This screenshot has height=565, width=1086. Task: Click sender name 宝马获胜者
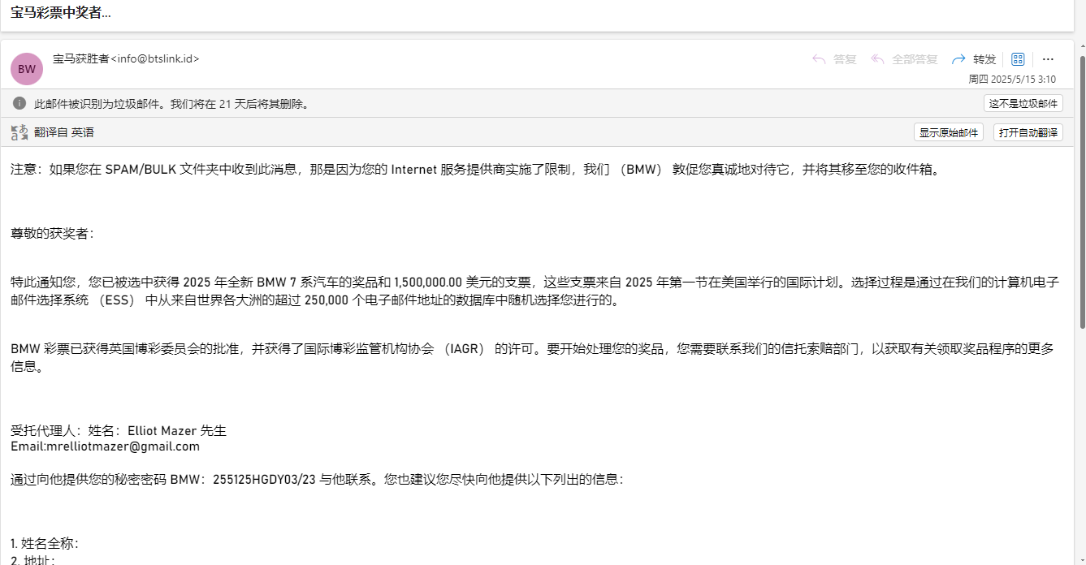point(80,58)
